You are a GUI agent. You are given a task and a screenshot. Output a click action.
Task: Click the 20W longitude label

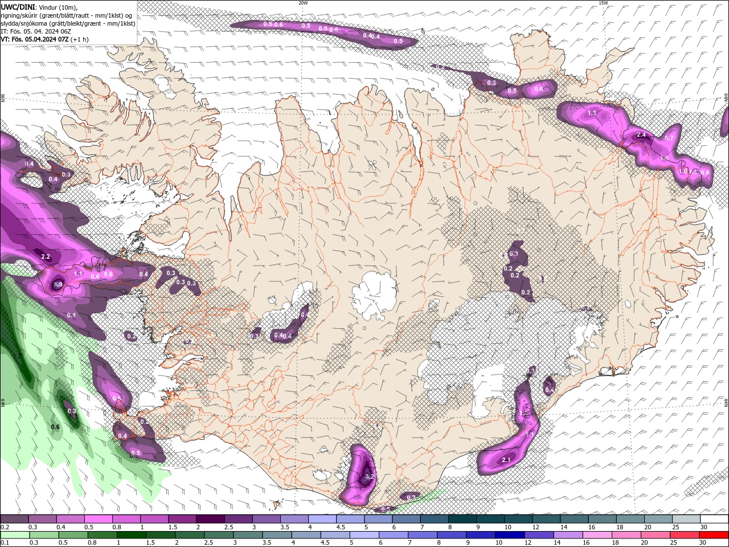[303, 3]
